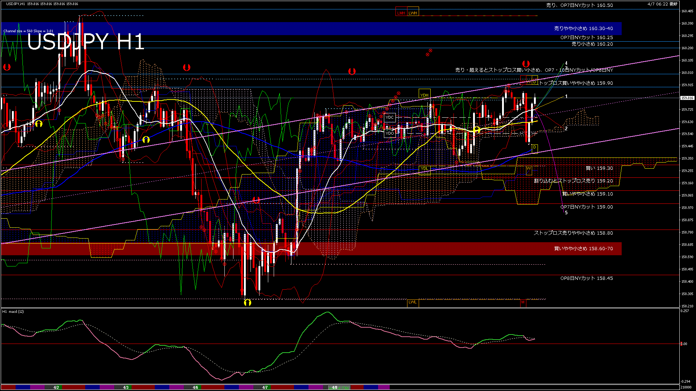Image resolution: width=696 pixels, height=391 pixels.
Task: Select the yellow YDH marker box
Action: coord(424,95)
